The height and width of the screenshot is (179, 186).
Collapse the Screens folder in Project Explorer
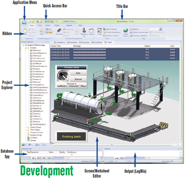pos(26,48)
